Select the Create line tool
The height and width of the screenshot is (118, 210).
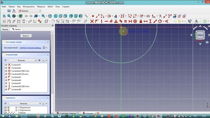[98, 16]
